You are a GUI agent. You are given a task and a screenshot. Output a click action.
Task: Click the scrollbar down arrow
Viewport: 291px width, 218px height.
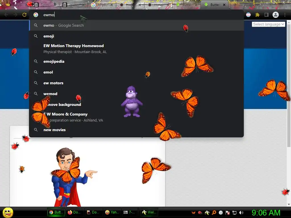289,204
